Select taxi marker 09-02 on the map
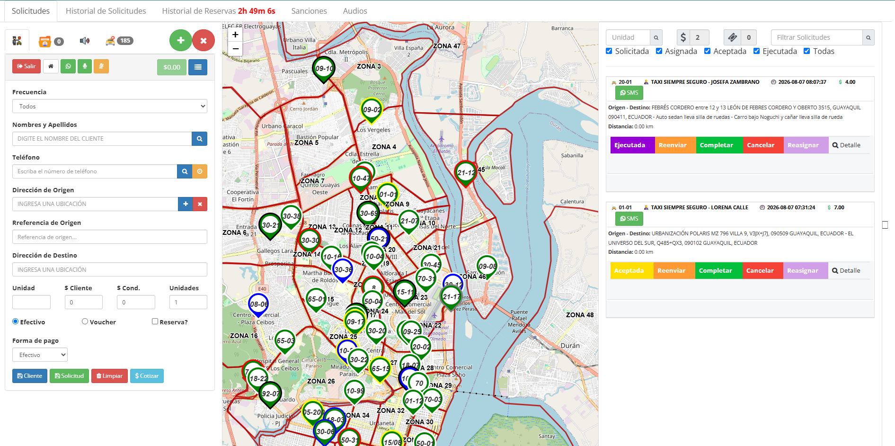895x446 pixels. coord(372,110)
